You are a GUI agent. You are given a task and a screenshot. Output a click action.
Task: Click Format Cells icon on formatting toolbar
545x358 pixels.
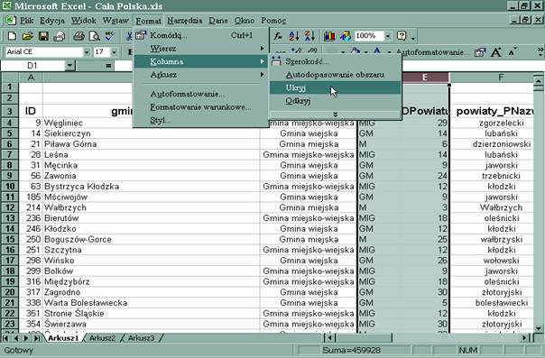tap(480, 52)
